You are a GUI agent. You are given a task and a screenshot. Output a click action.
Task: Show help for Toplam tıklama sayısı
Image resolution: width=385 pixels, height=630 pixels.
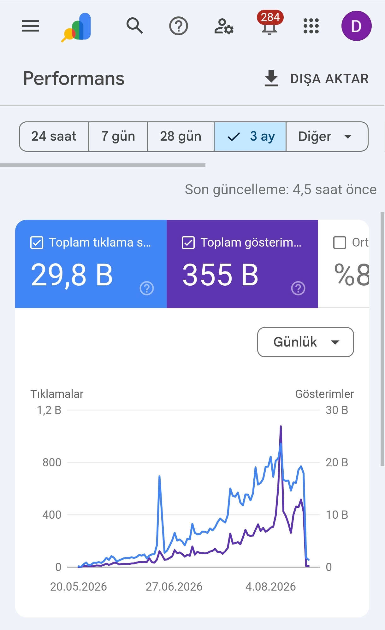tap(147, 288)
